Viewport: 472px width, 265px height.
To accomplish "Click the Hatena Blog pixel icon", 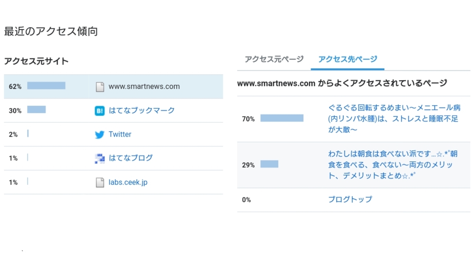I will click(x=99, y=158).
